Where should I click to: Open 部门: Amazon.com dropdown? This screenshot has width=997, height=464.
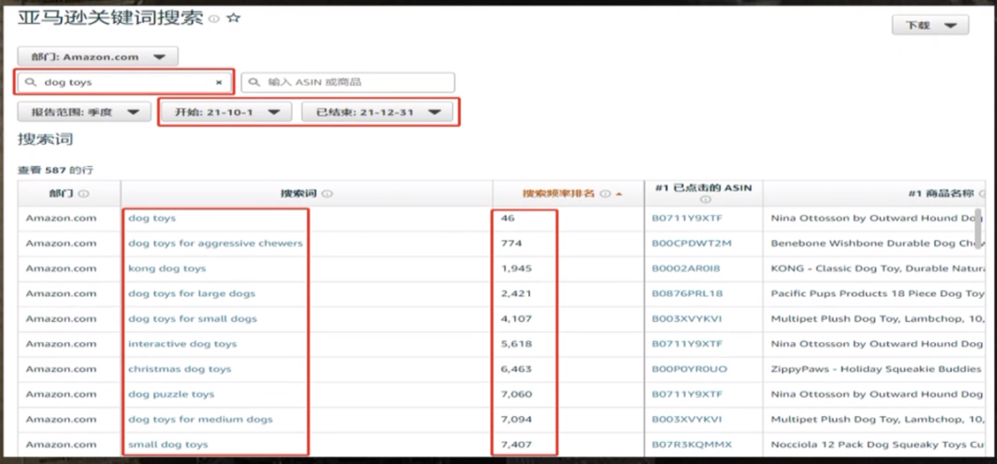(x=98, y=56)
